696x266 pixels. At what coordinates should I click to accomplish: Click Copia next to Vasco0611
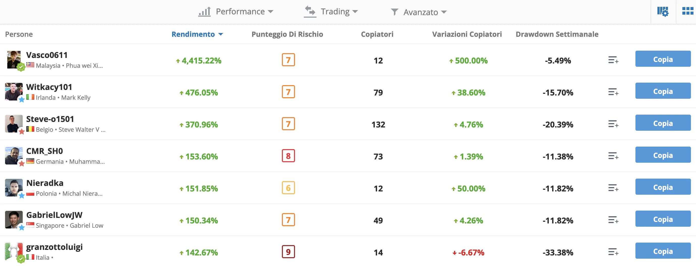pyautogui.click(x=663, y=59)
